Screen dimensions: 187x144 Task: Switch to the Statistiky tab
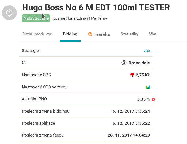(130, 34)
